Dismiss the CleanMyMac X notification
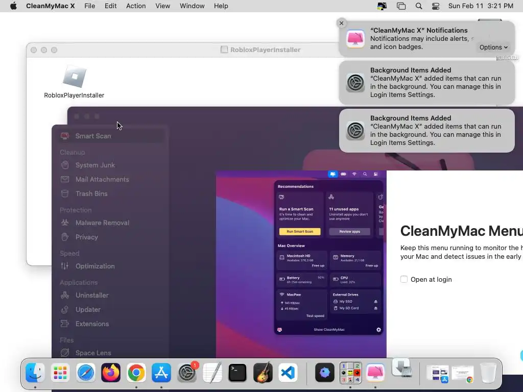The width and height of the screenshot is (523, 392). click(x=341, y=23)
